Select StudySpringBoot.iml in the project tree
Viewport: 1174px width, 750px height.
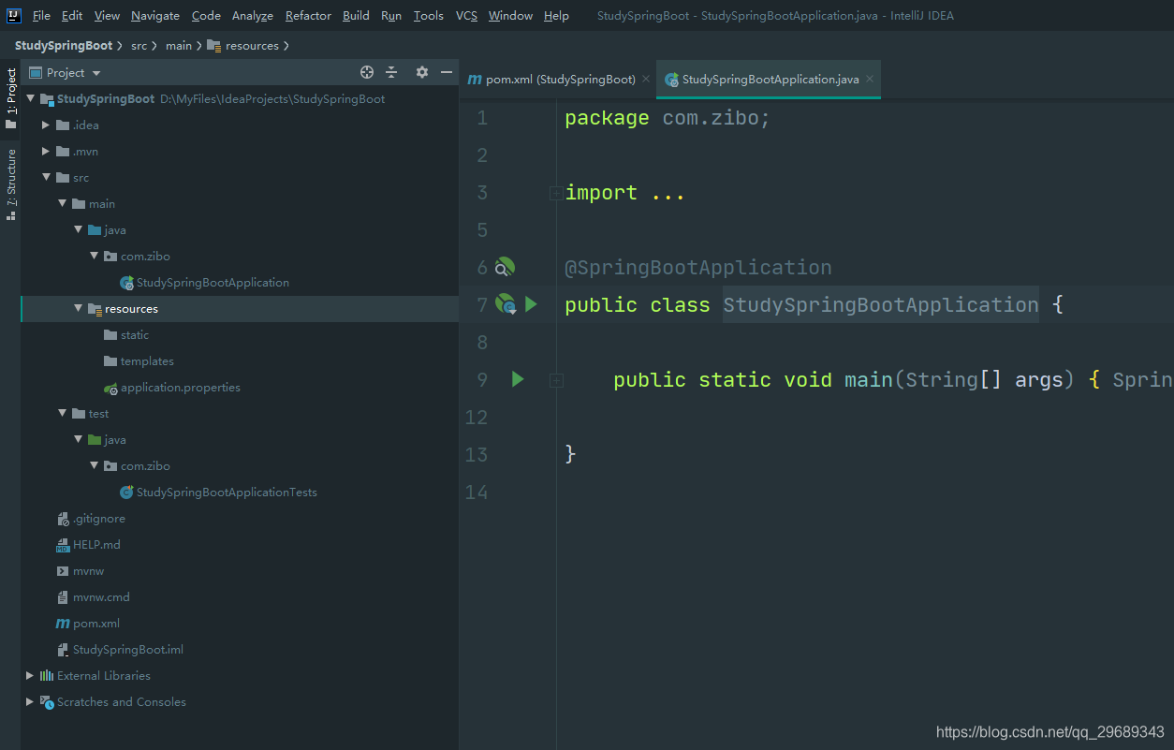point(128,650)
